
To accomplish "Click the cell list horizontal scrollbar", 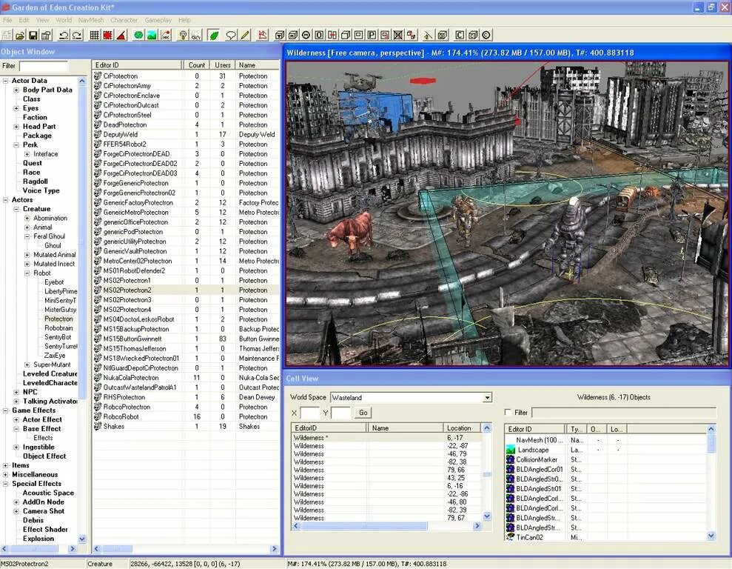I will 364,526.
